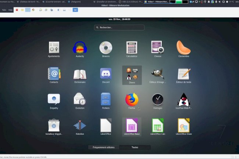This screenshot has height=159, width=239.
Task: Open the Horloges clock app
Action: pos(158,101)
